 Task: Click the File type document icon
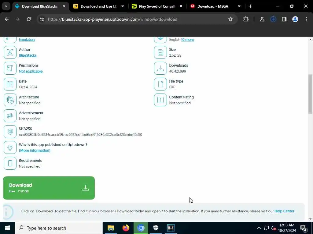pos(160,84)
